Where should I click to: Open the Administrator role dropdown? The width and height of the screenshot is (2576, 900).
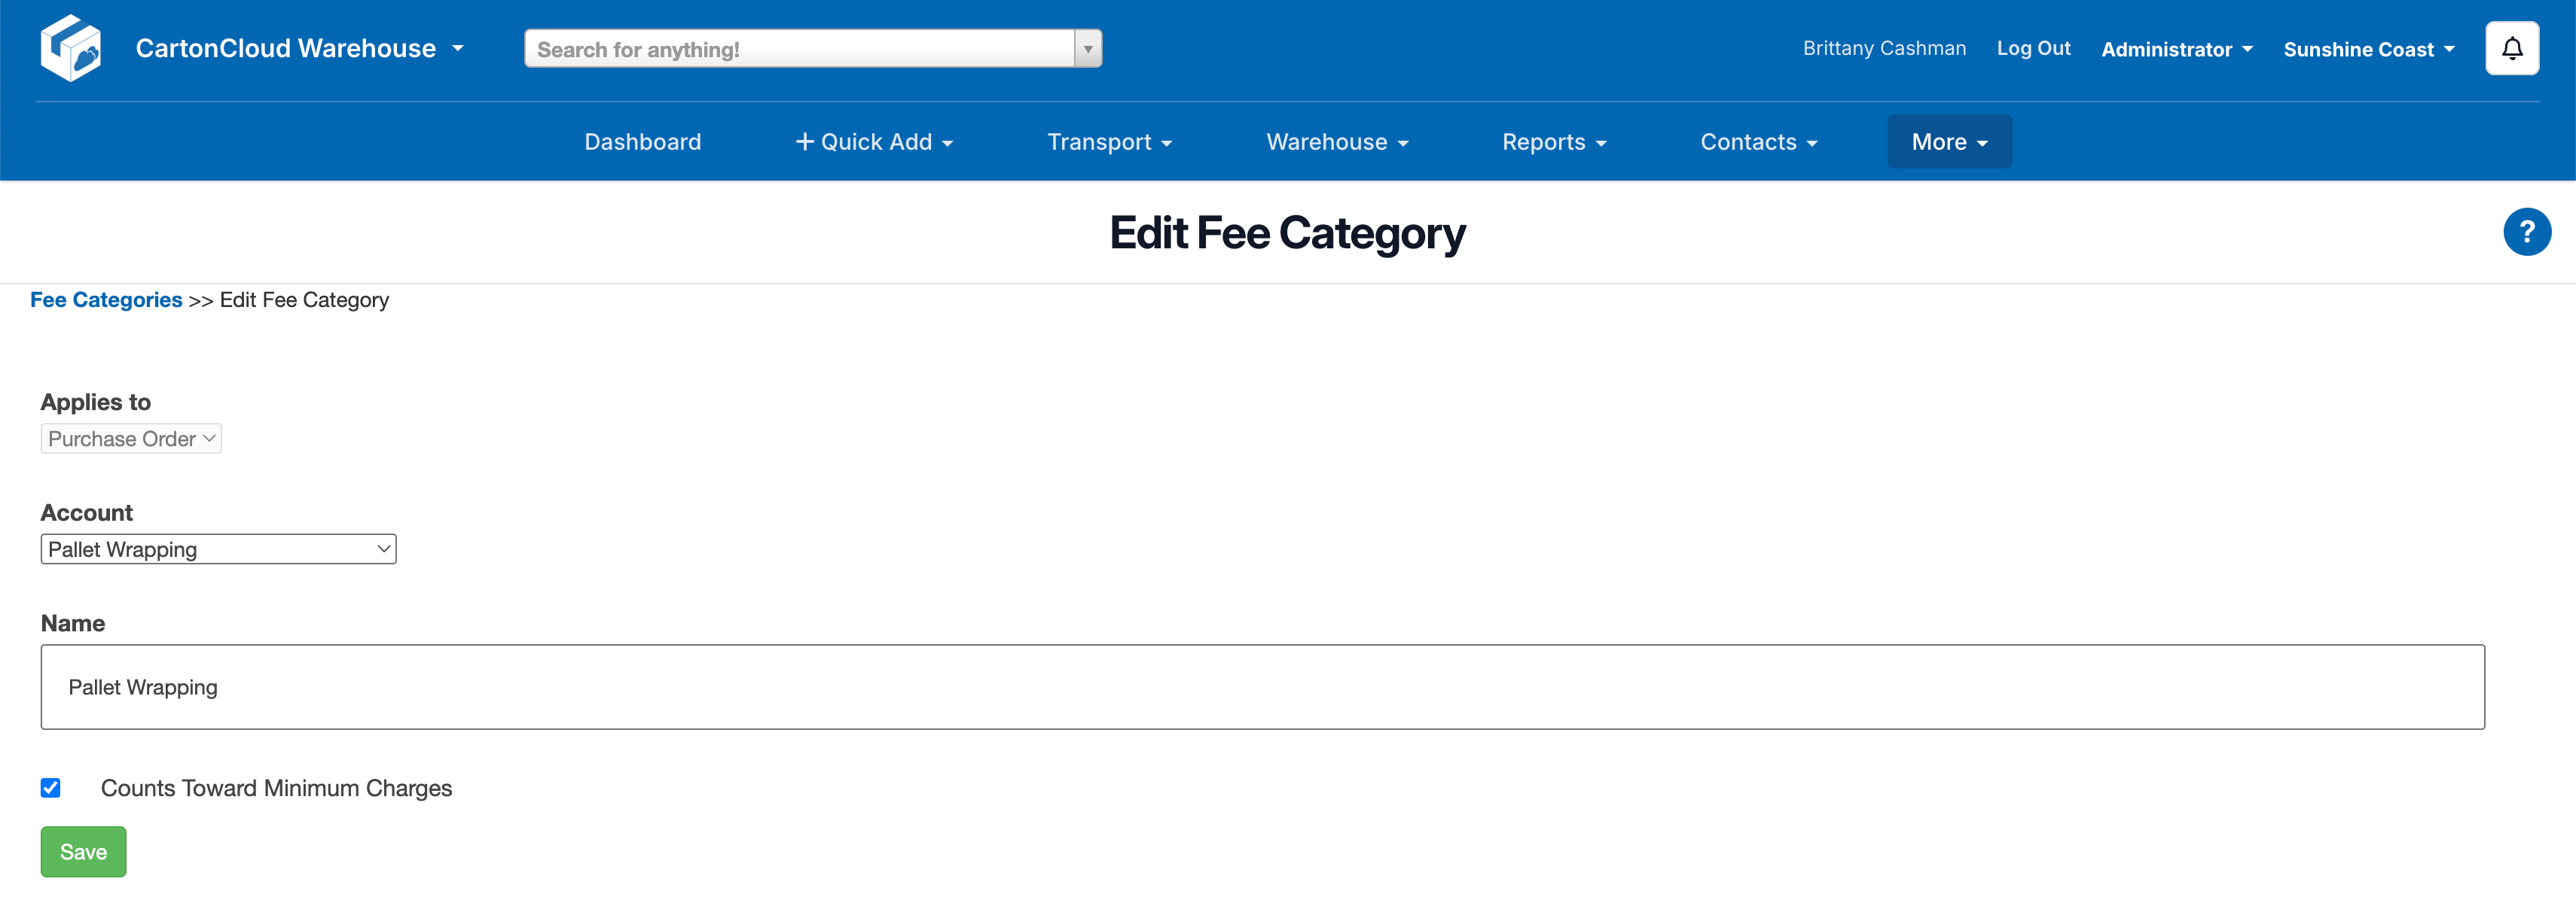[2176, 48]
